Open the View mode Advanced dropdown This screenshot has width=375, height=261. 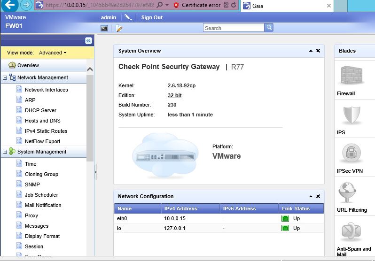coord(53,53)
